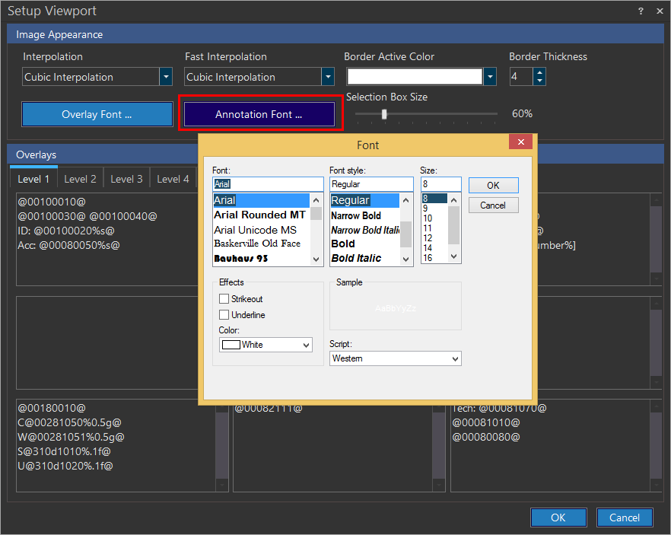The height and width of the screenshot is (535, 671).
Task: Increase Border Thickness with up arrow
Action: (x=539, y=73)
